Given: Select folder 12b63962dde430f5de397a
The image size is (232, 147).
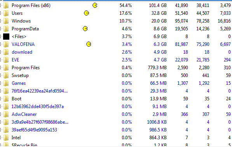Looking at the screenshot, I should coord(38,107).
